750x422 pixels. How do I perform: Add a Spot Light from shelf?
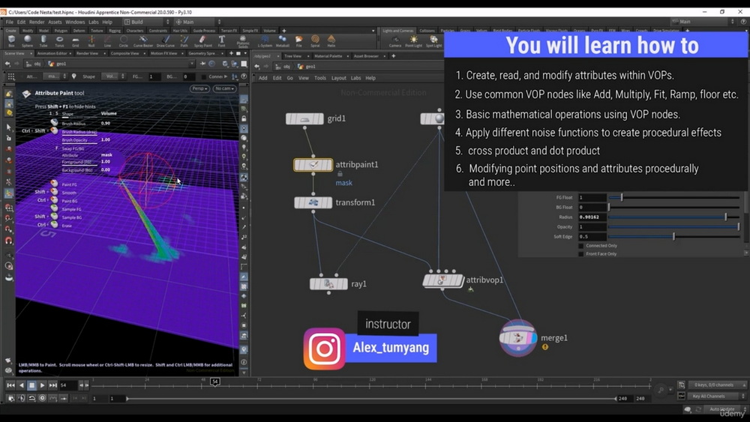[433, 41]
